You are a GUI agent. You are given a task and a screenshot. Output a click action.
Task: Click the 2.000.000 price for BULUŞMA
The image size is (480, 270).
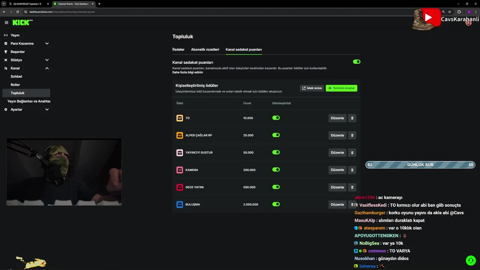(x=250, y=204)
